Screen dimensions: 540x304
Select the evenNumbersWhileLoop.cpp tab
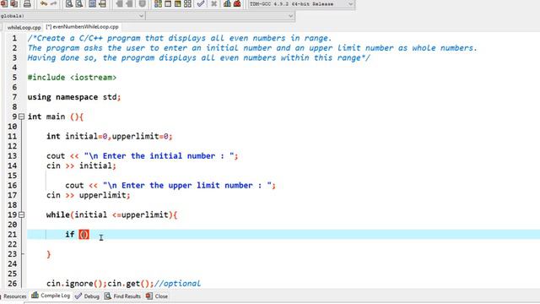(83, 27)
